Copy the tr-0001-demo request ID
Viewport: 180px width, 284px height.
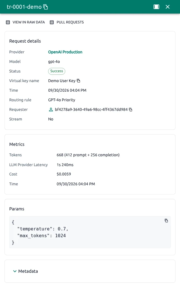[46, 7]
